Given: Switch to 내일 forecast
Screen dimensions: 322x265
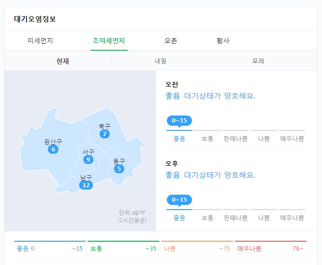Looking at the screenshot, I should 161,61.
